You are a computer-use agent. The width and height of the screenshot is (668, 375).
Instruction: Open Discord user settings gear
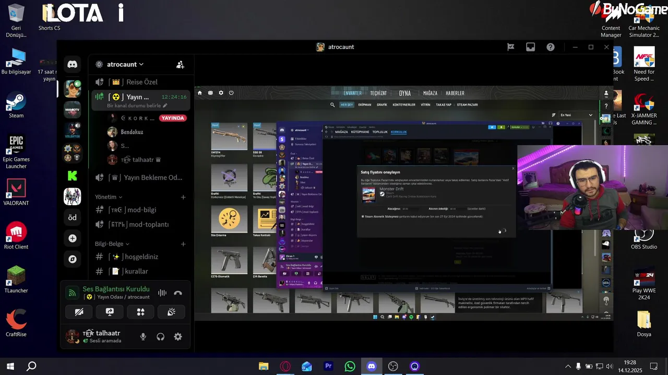coord(178,337)
